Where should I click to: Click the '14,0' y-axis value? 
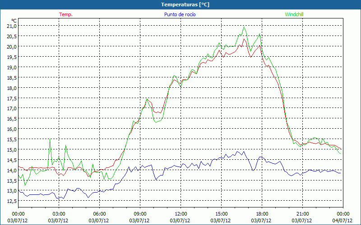pos(12,171)
